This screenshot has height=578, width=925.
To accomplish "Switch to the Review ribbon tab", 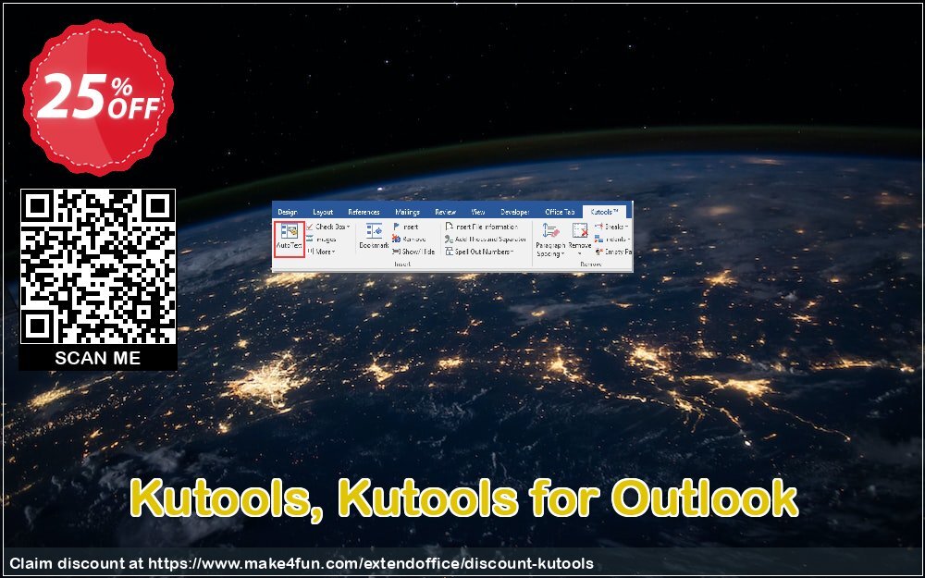I will coord(446,212).
